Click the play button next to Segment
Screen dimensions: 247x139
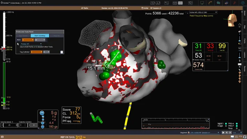coord(223,132)
